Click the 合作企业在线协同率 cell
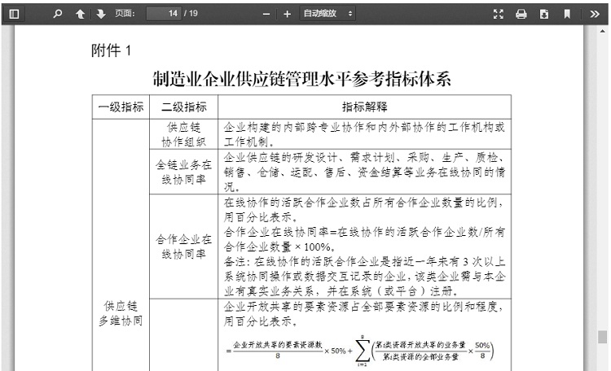The width and height of the screenshot is (611, 371). click(x=184, y=247)
